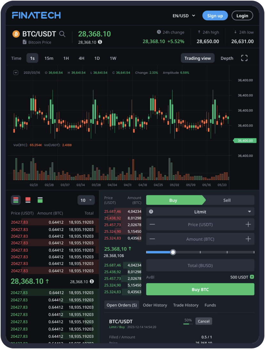Screen dimensions: 265x349
Task: Click the dollar icon beside the order book mid price
Action: [92, 282]
